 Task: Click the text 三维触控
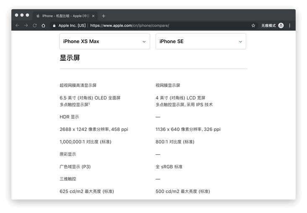coord(68,179)
